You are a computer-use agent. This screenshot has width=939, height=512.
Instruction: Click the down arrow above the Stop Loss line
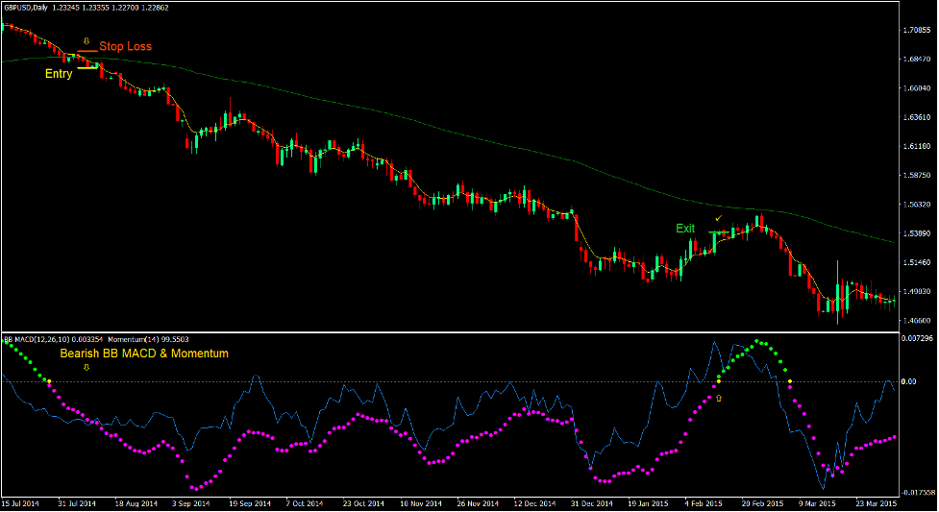86,41
